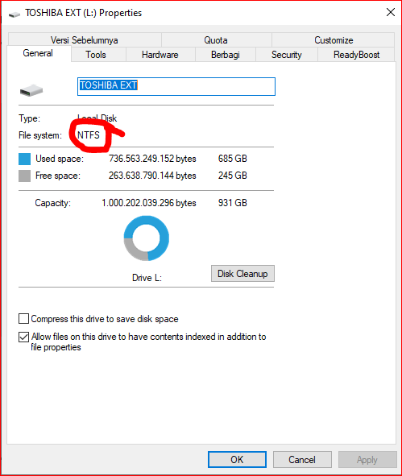Open the Hardware tab

pos(160,55)
